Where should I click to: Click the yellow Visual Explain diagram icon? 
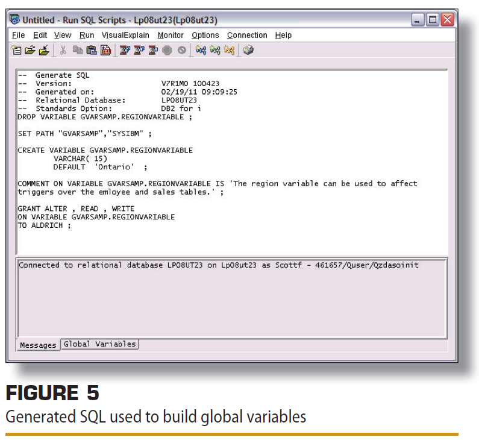click(229, 50)
